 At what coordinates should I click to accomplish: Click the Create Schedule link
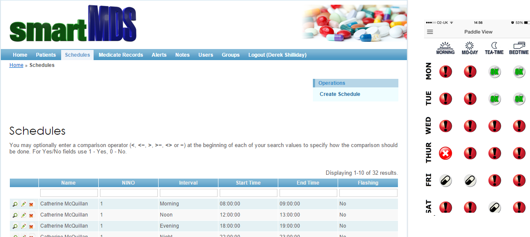pos(340,94)
